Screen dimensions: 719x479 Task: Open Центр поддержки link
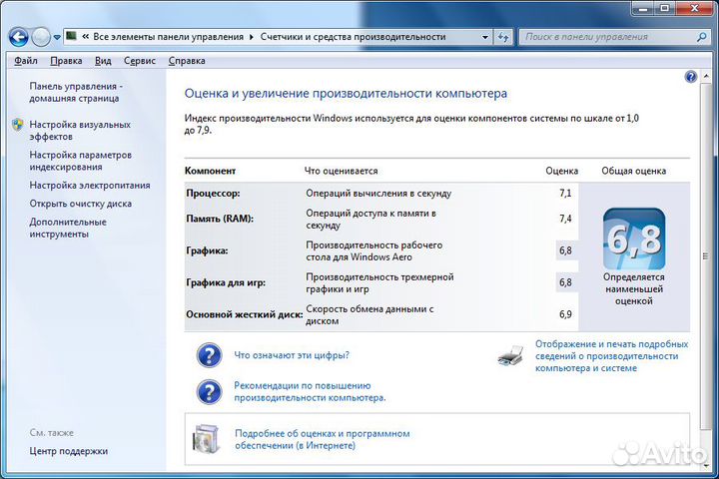(68, 451)
